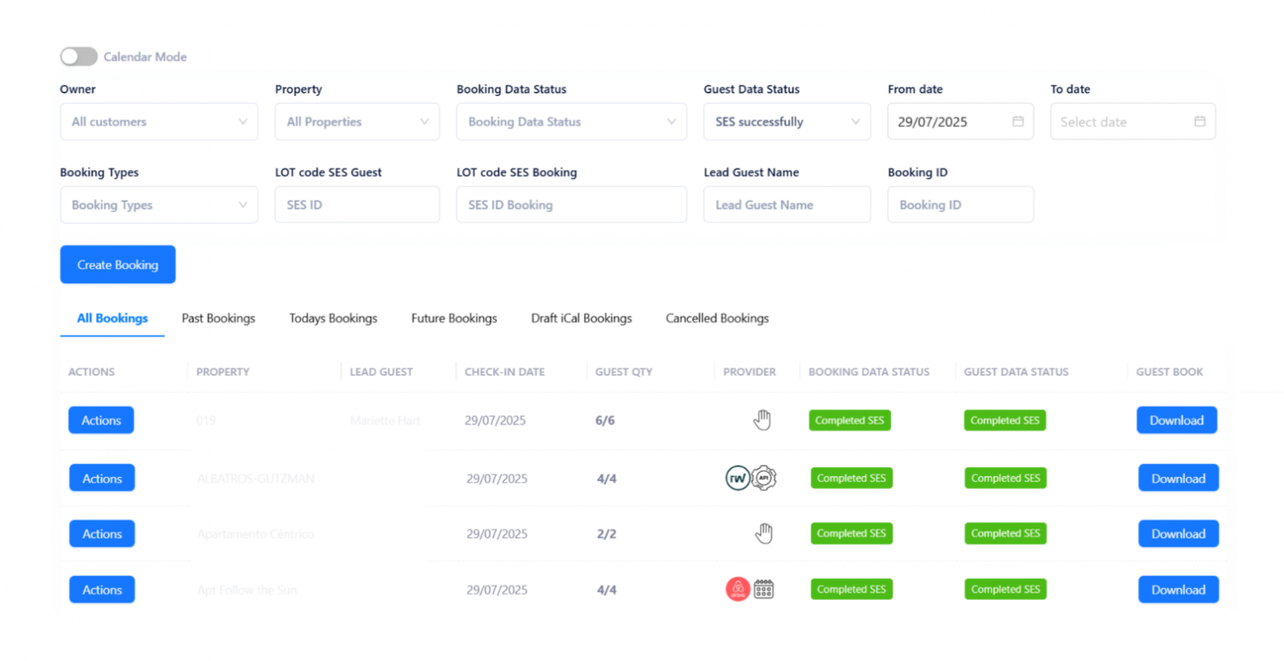
Task: Click Guest Data Status badge in 2/2 row
Action: (x=1006, y=533)
